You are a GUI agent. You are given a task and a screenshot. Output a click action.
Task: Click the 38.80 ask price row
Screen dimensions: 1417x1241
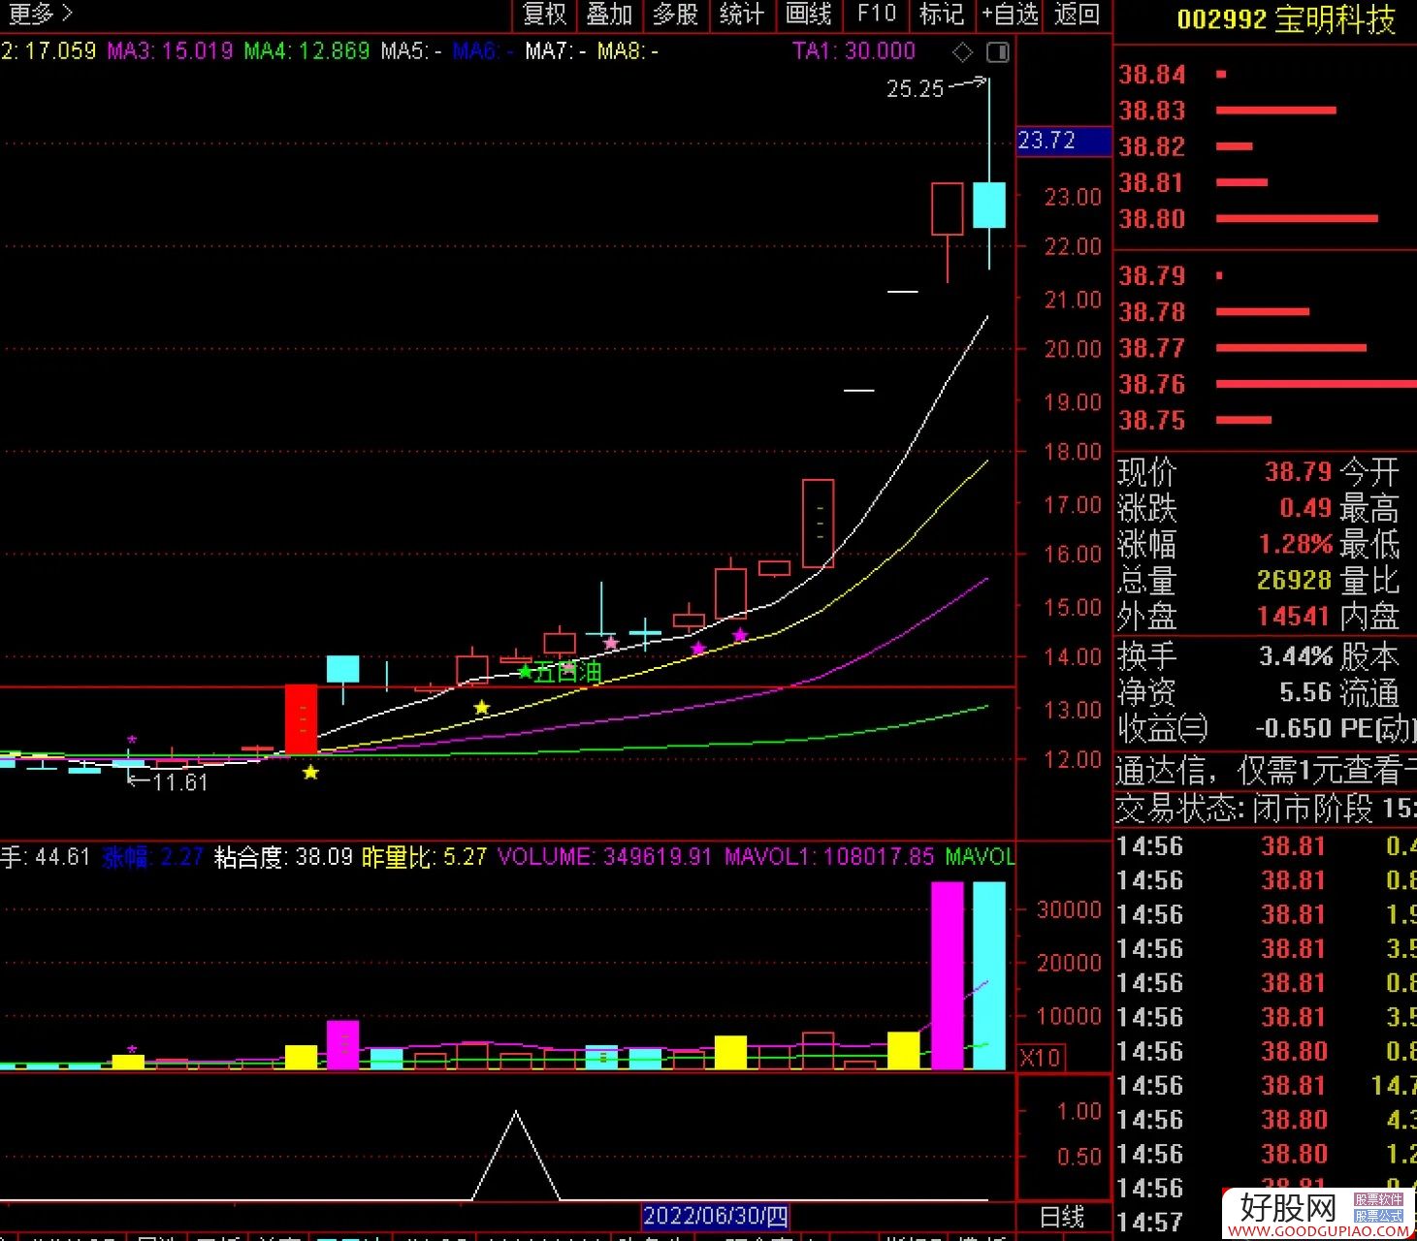pyautogui.click(x=1266, y=219)
